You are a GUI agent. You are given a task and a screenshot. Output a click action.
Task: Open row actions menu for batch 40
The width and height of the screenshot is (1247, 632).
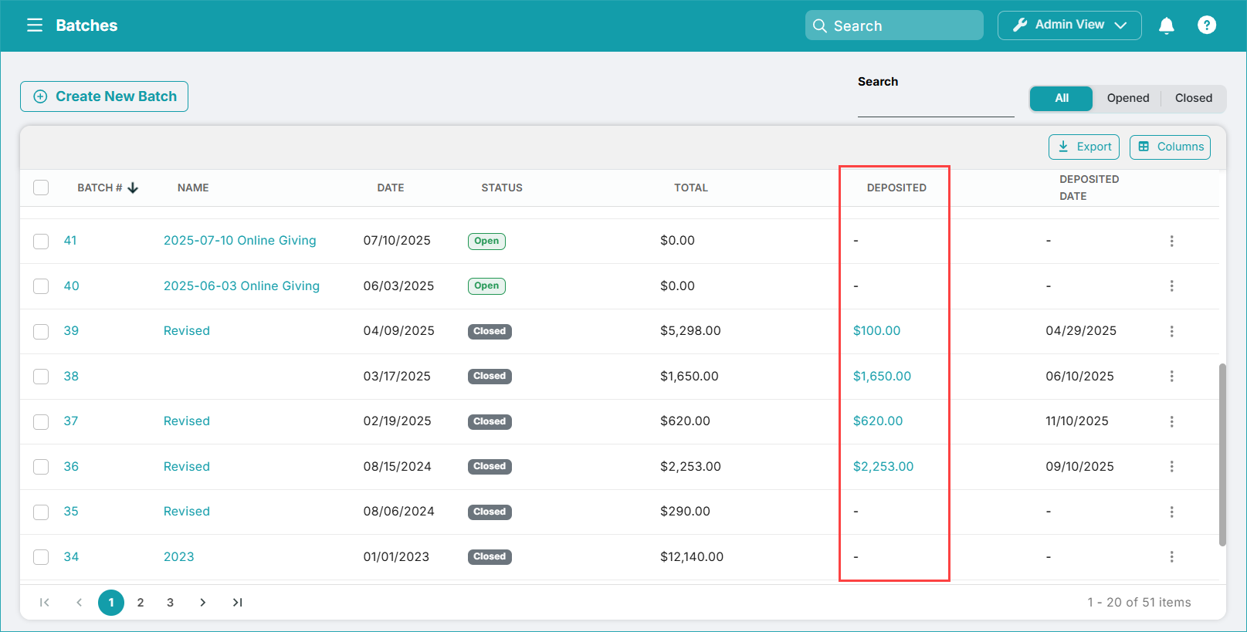tap(1171, 286)
